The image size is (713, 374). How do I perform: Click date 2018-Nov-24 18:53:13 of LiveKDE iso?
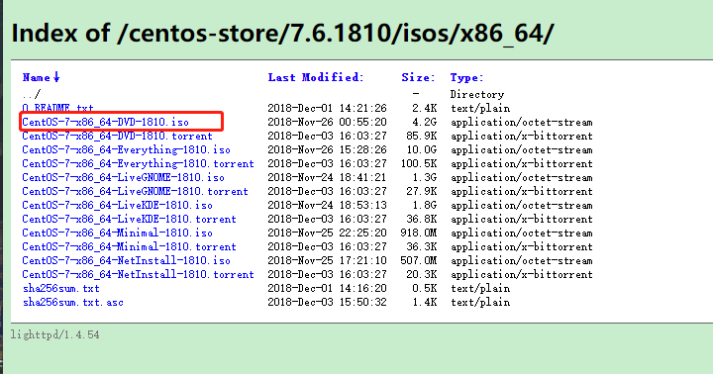[x=327, y=206]
